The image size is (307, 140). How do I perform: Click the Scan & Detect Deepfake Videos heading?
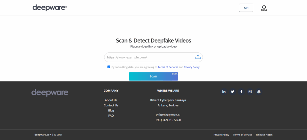[153, 41]
